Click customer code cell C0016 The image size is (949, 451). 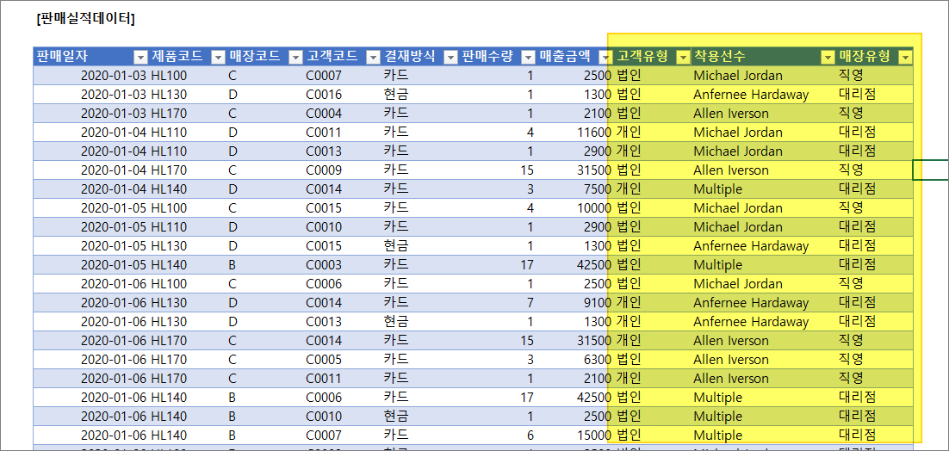click(342, 95)
